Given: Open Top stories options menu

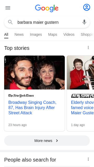Looking at the screenshot, I should (x=88, y=47).
